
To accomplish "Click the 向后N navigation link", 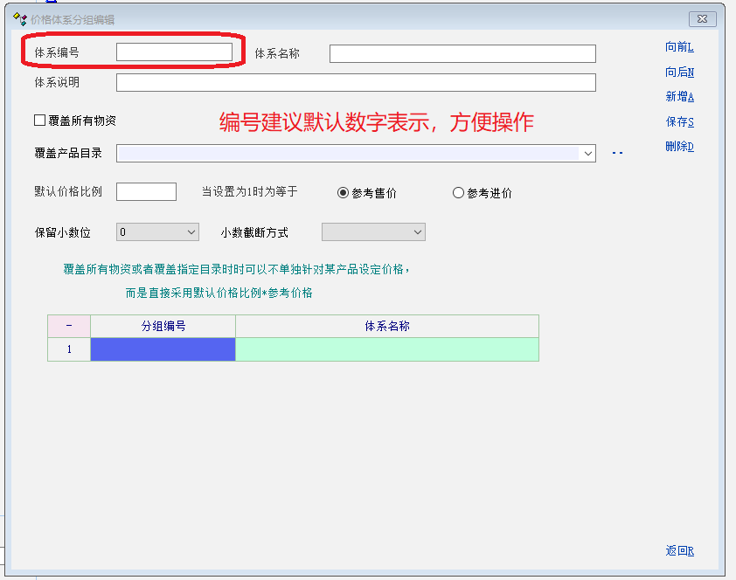I will (x=678, y=72).
